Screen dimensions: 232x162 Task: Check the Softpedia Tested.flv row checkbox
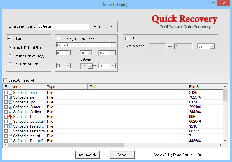[6, 131]
